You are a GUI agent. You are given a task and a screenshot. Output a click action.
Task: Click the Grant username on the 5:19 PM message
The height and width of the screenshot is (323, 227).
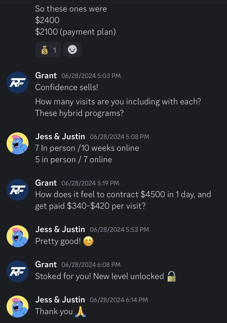[x=46, y=183]
